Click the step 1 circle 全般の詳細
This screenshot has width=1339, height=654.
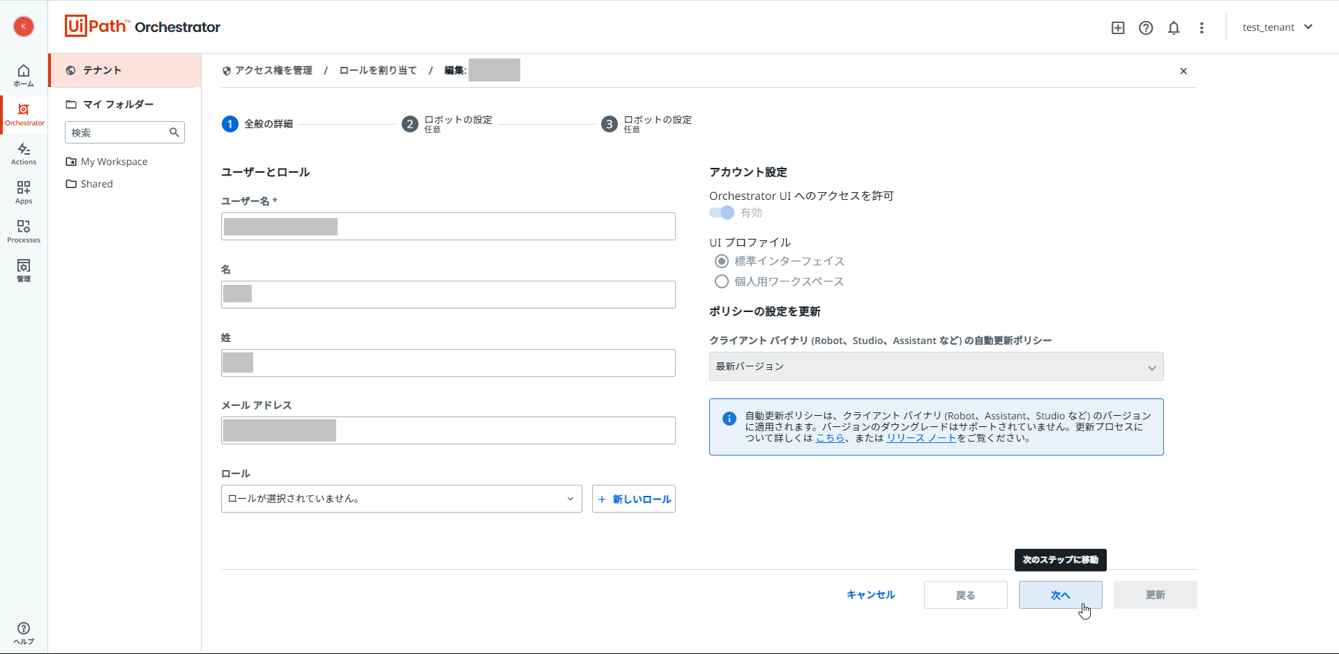pos(230,124)
